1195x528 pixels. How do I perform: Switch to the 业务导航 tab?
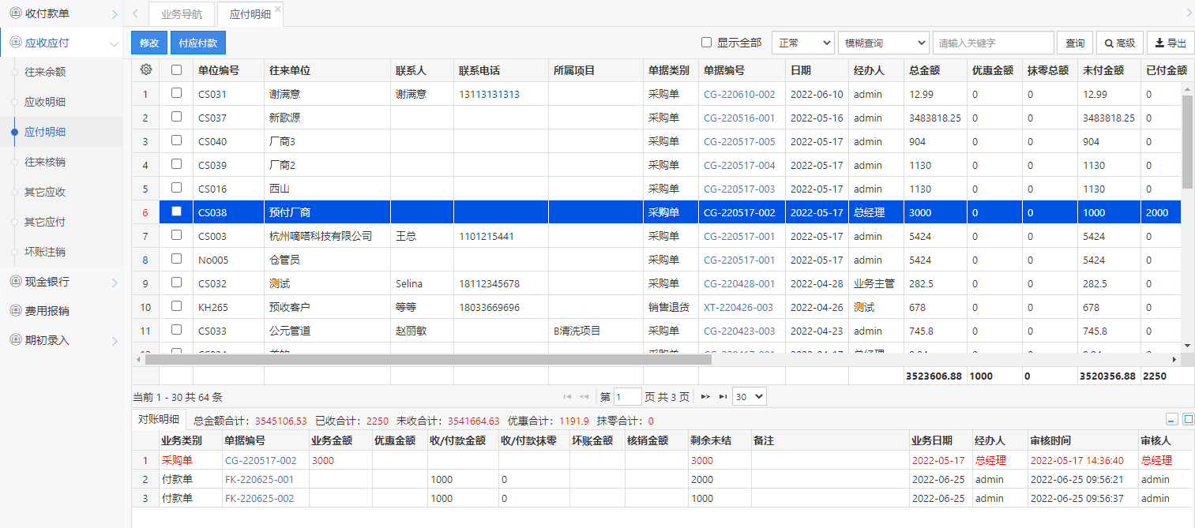click(x=181, y=14)
